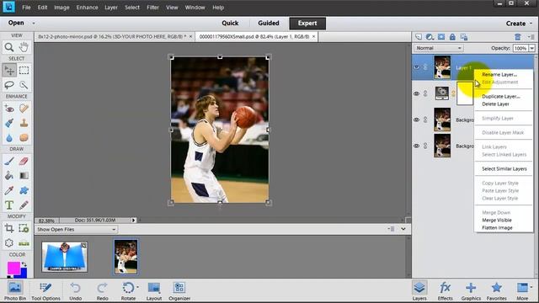Toggle the link icon on the adjustment layer

pos(425,93)
